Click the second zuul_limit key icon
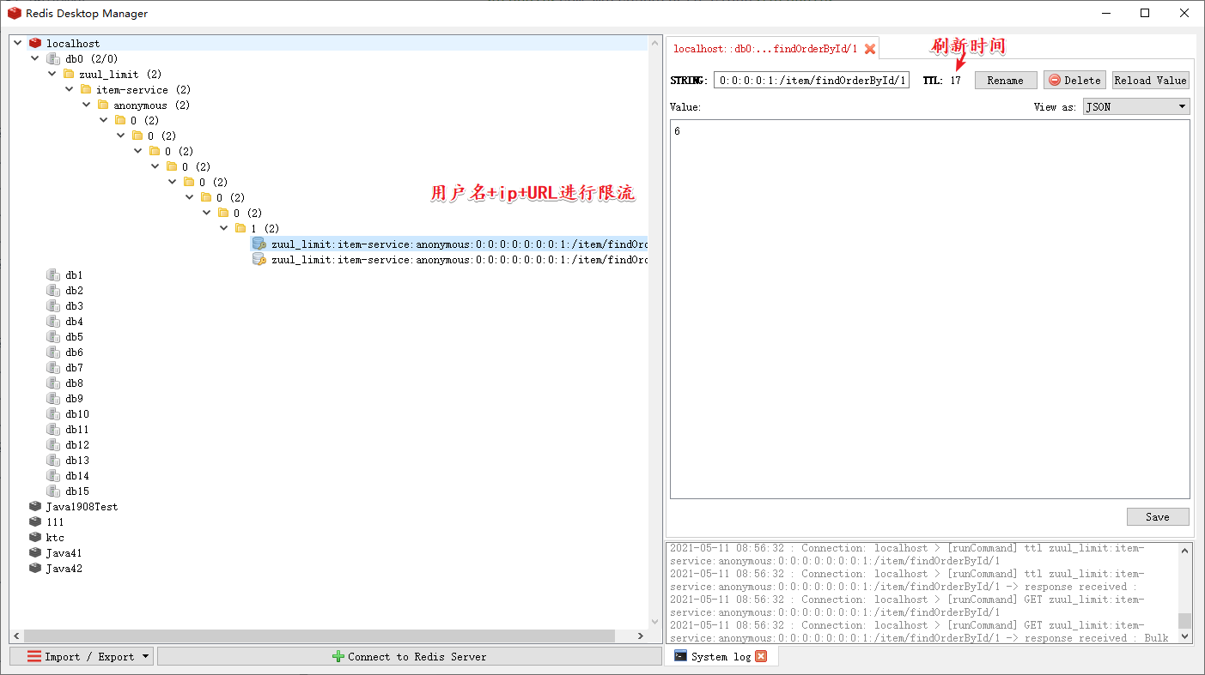This screenshot has width=1205, height=675. click(259, 259)
